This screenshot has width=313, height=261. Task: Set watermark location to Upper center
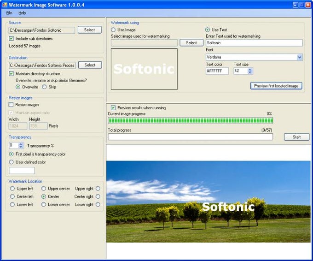pyautogui.click(x=44, y=189)
